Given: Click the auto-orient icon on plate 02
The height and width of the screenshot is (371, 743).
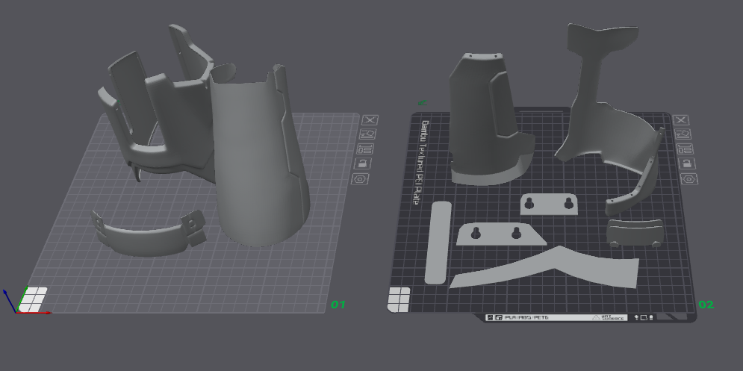Looking at the screenshot, I should [680, 134].
